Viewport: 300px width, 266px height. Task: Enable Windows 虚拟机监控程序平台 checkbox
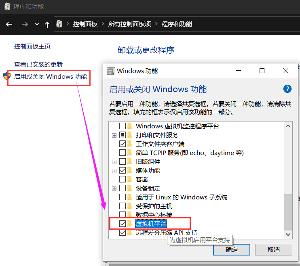pos(123,126)
